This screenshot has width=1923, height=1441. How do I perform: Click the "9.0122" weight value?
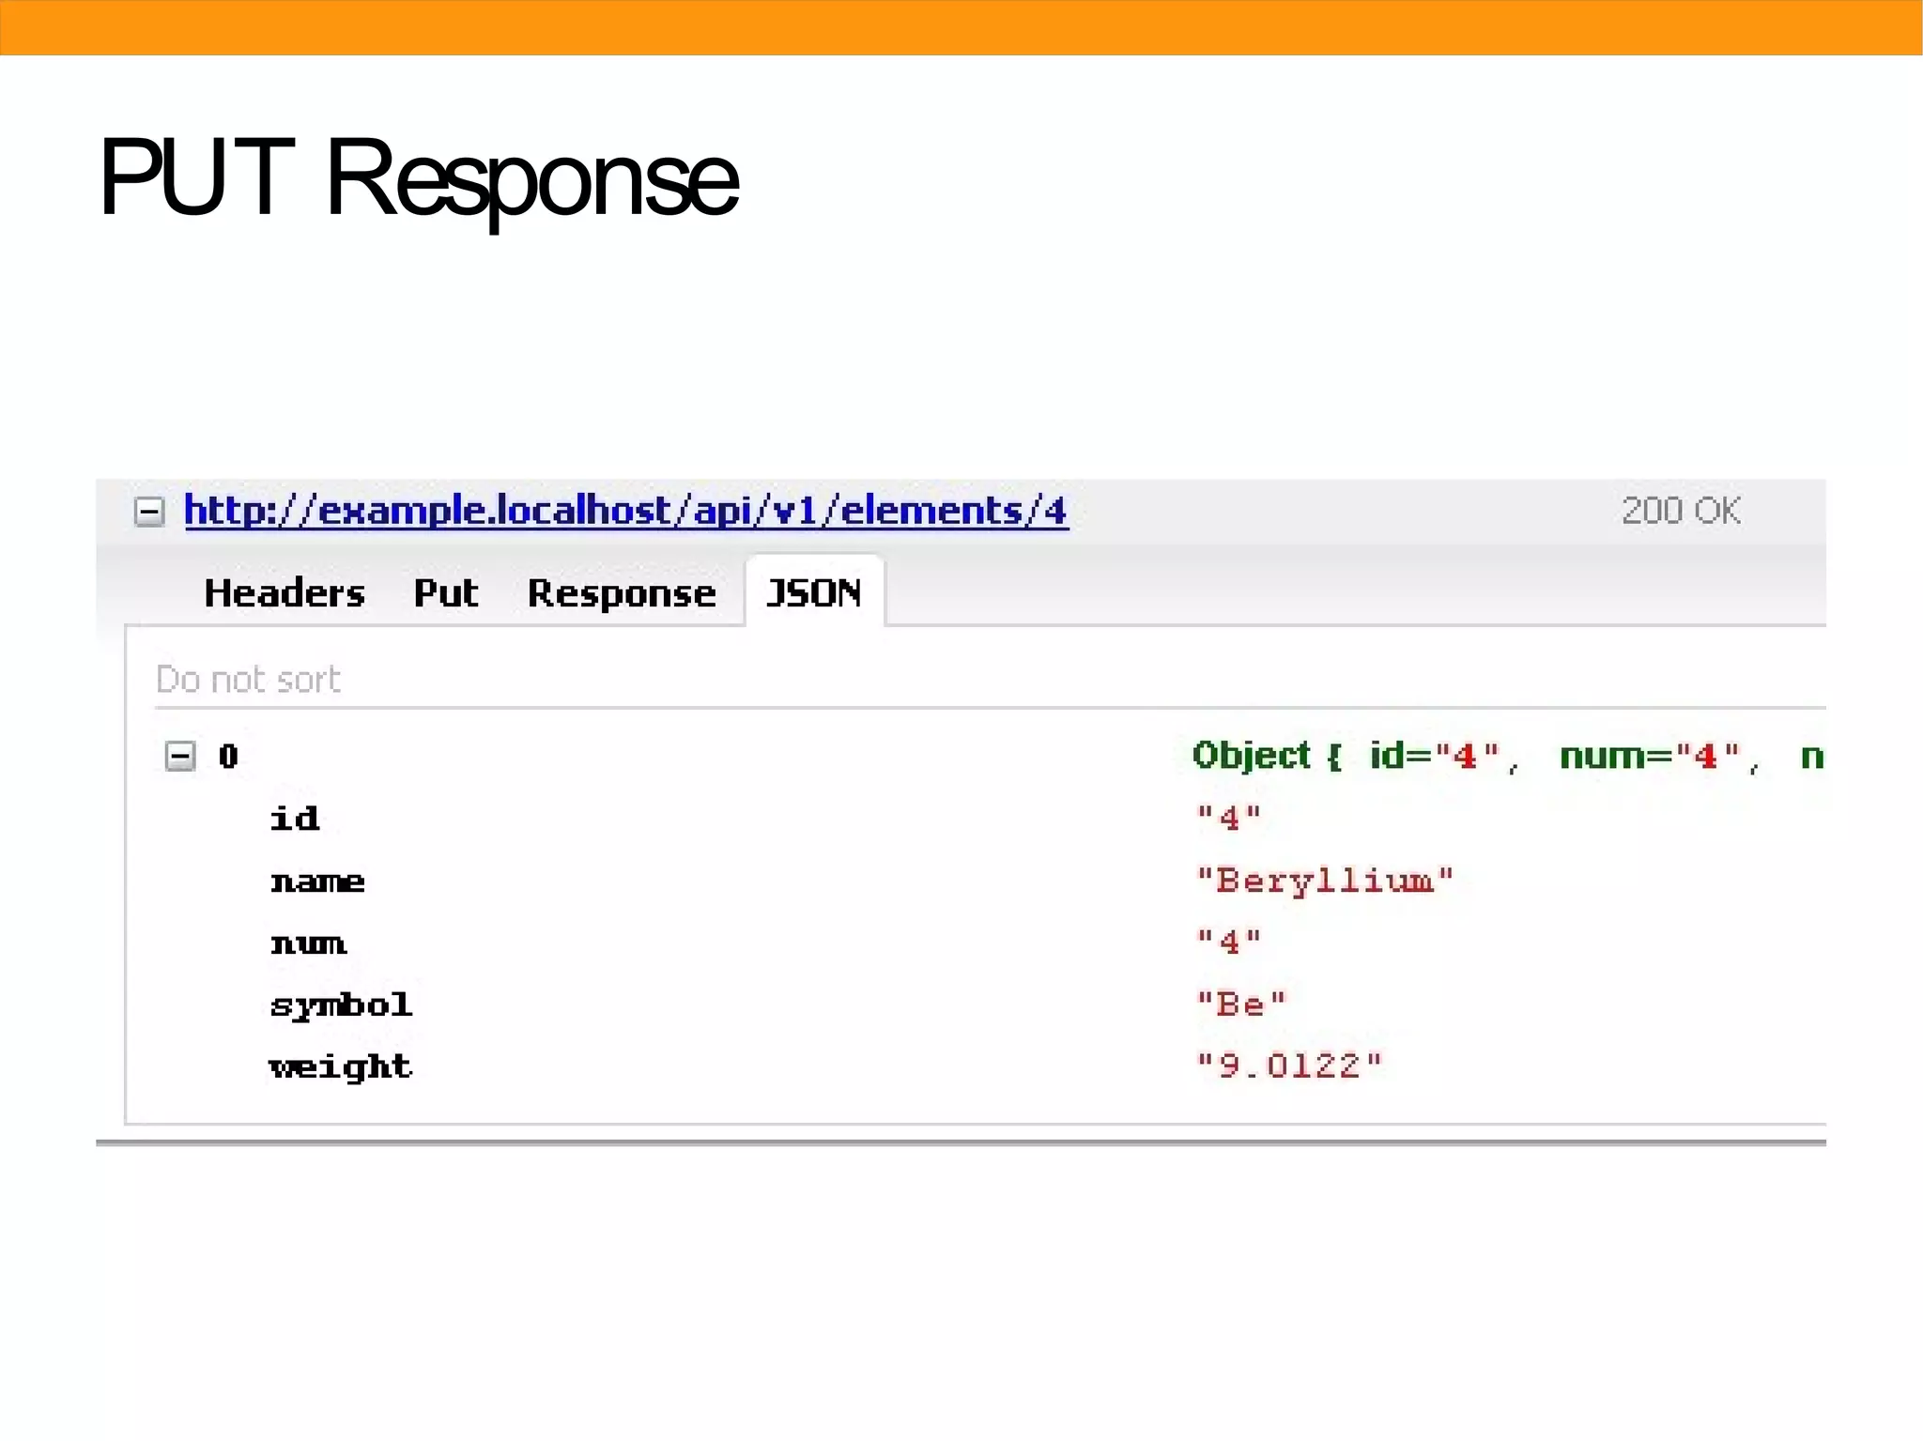coord(1289,1065)
